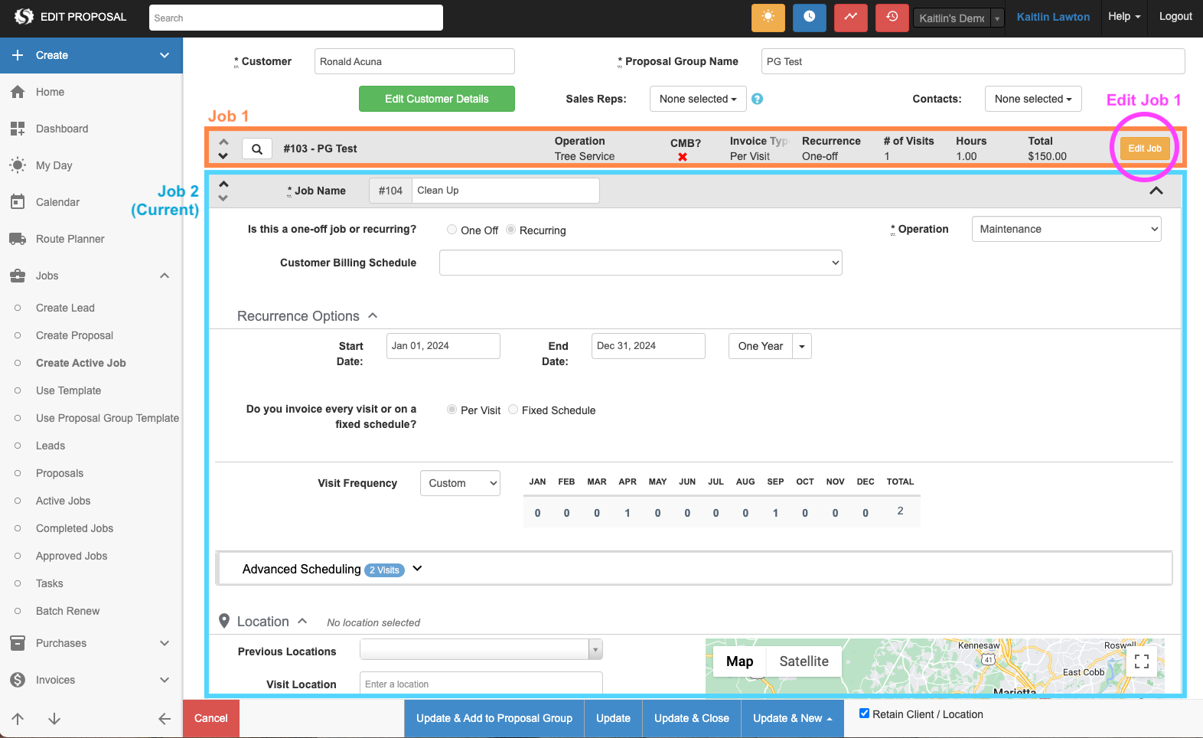Click the blue help question mark icon

point(757,99)
